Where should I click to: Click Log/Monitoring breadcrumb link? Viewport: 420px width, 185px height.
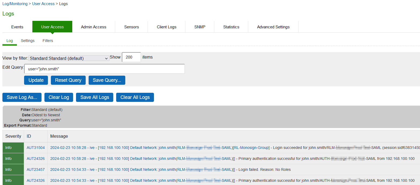[x=15, y=4]
